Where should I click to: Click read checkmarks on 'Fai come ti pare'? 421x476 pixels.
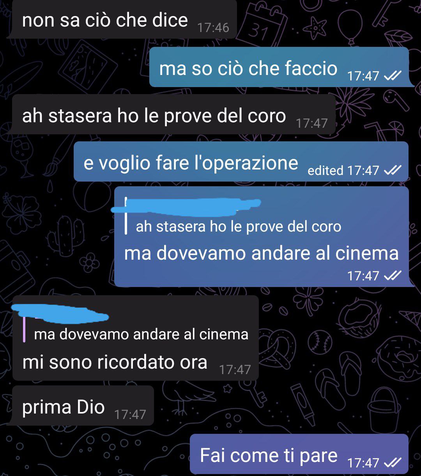[393, 463]
